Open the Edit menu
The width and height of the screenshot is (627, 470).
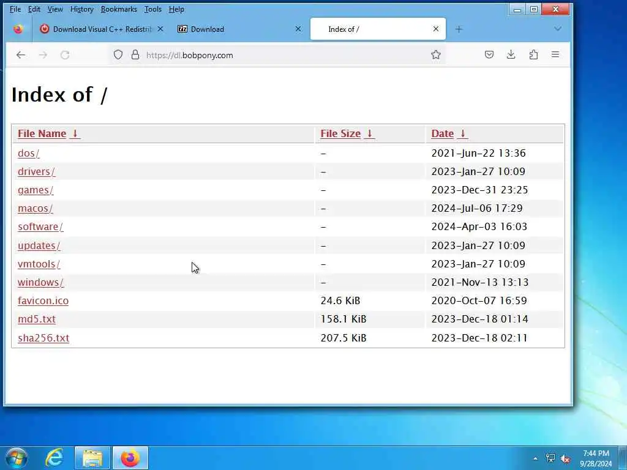click(x=34, y=9)
